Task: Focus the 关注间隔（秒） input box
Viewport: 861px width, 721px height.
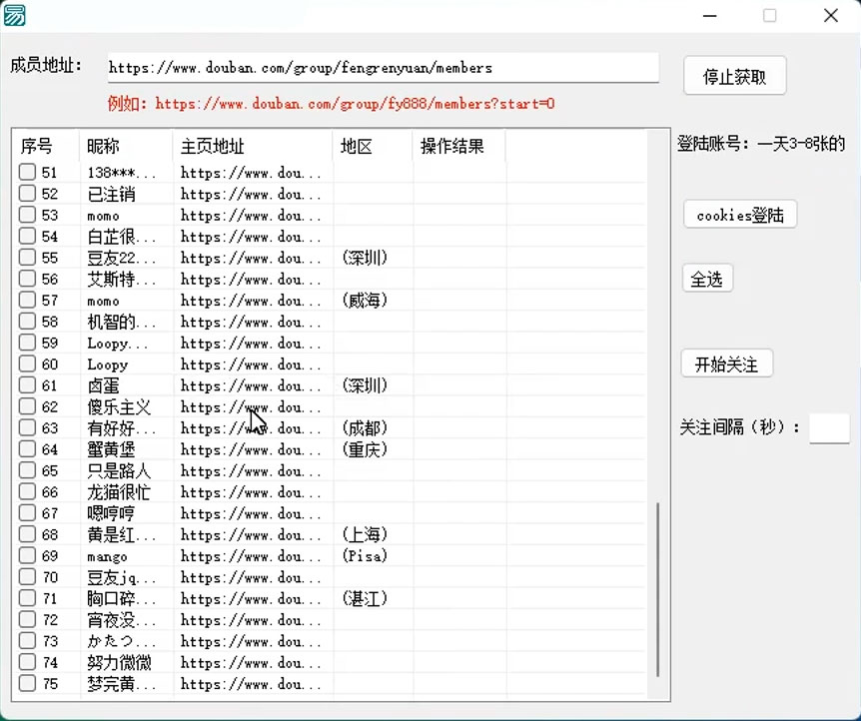Action: point(828,428)
